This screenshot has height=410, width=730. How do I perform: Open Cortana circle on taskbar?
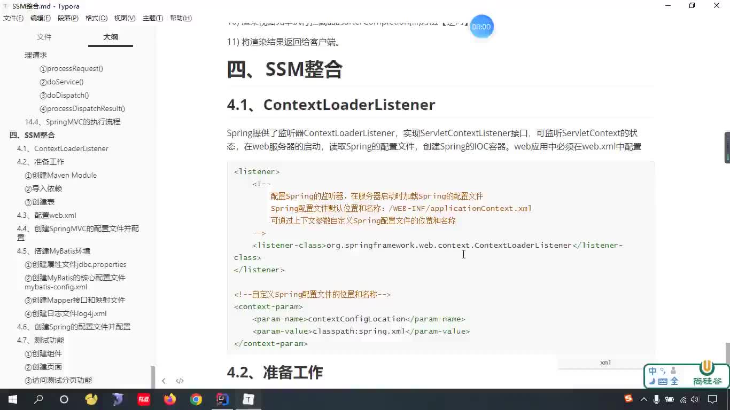coord(64,399)
